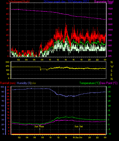Click the 180 wind direction axis value
The width and height of the screenshot is (119, 141).
point(8,70)
